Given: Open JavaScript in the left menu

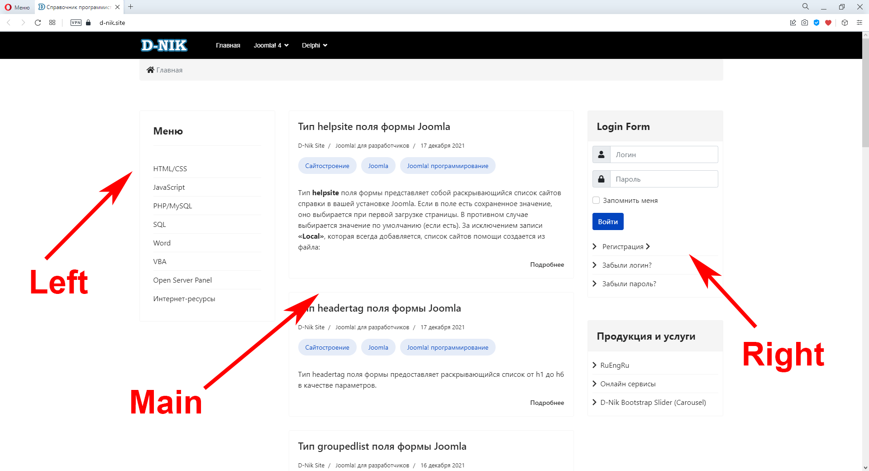Looking at the screenshot, I should pos(169,187).
